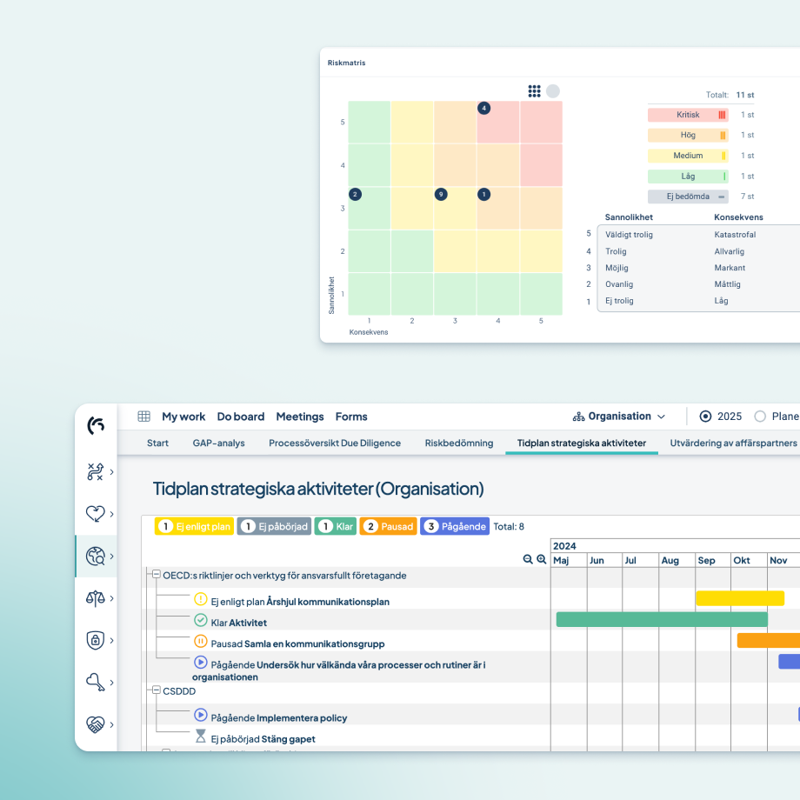Collapse the CSDDD tree node

157,691
